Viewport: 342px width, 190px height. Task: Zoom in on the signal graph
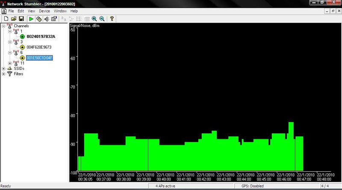[x=94, y=19]
